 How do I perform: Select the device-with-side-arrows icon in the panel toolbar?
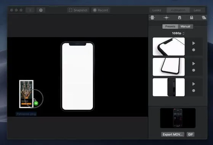pyautogui.click(x=152, y=18)
